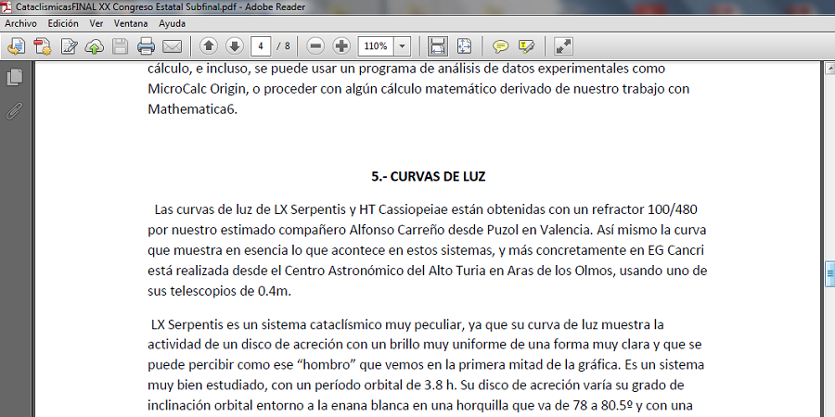Screen dimensions: 835x417
Task: Open the Ventana menu
Action: coord(131,22)
